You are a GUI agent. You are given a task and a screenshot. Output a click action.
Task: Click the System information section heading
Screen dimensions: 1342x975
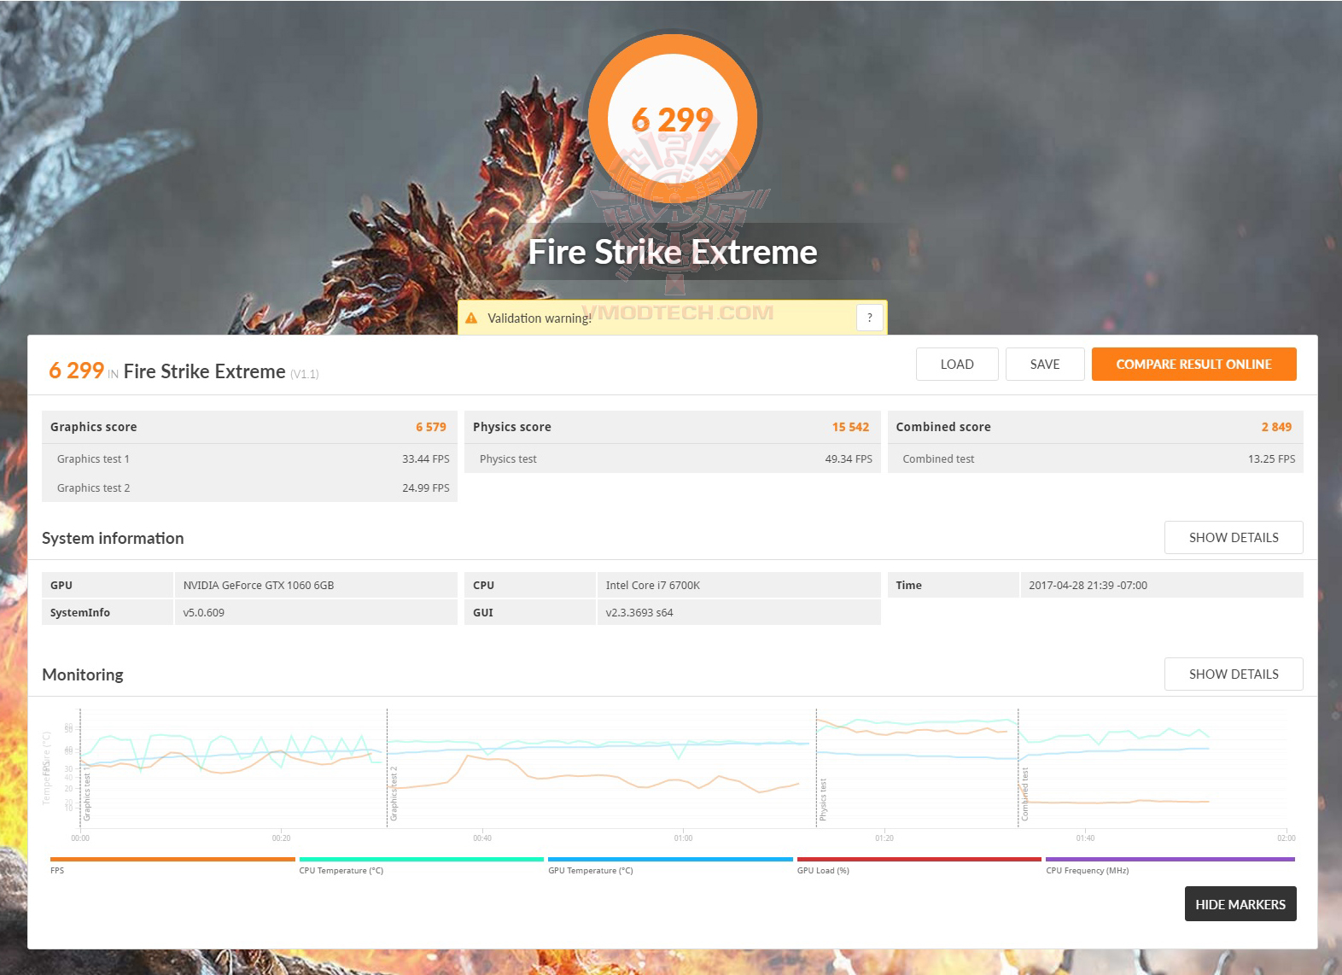click(x=113, y=538)
